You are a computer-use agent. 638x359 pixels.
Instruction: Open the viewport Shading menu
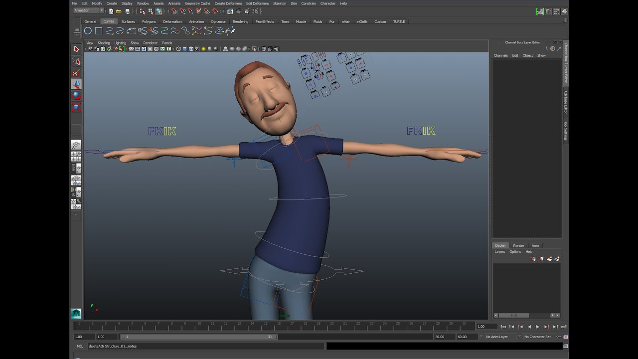click(104, 43)
